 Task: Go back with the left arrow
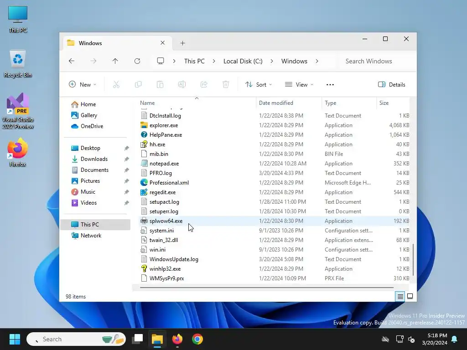[x=72, y=61]
